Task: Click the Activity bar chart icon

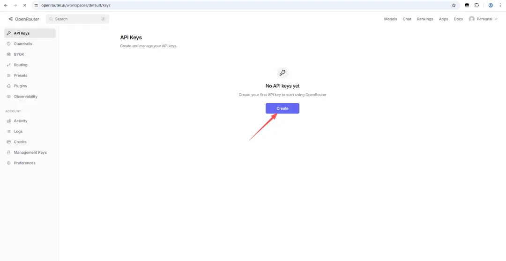Action: point(9,121)
